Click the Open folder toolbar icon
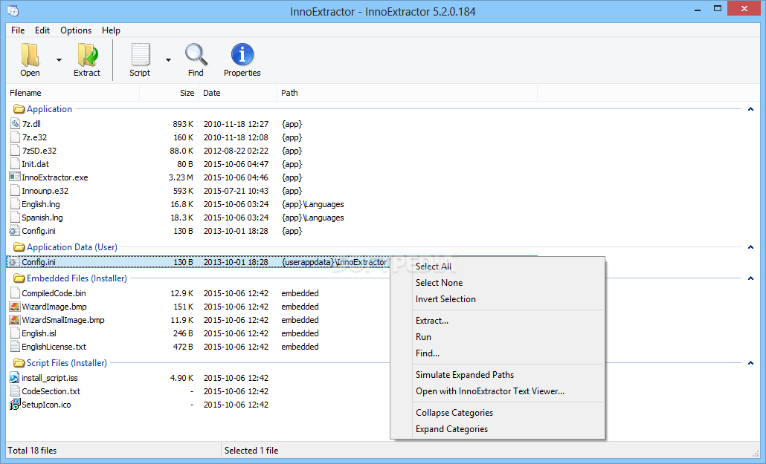The width and height of the screenshot is (766, 464). 30,55
